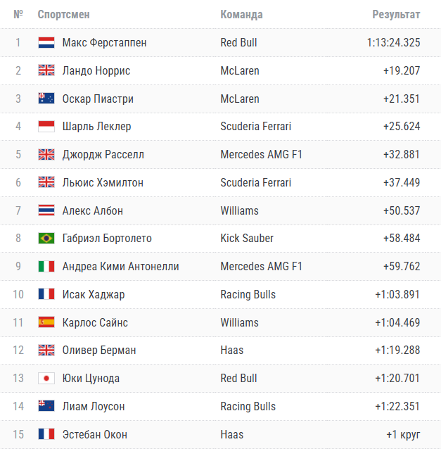
Task: Click the Kick Sauber team name
Action: pos(247,239)
